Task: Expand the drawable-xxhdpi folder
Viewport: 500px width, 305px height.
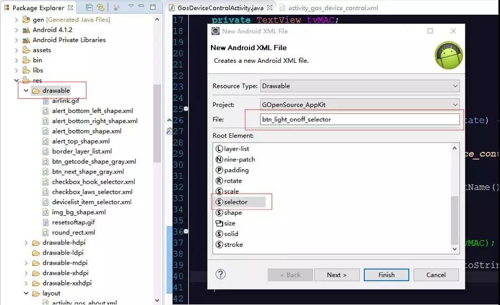Action: 26,283
